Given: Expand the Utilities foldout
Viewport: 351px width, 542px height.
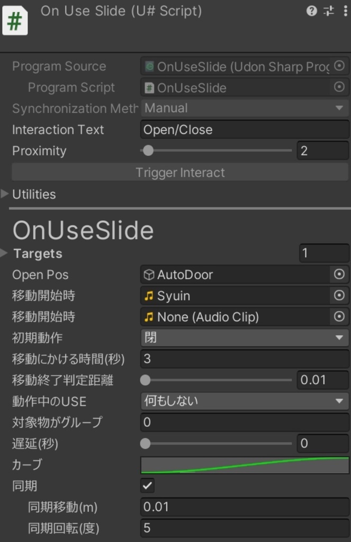Looking at the screenshot, I should 5,194.
